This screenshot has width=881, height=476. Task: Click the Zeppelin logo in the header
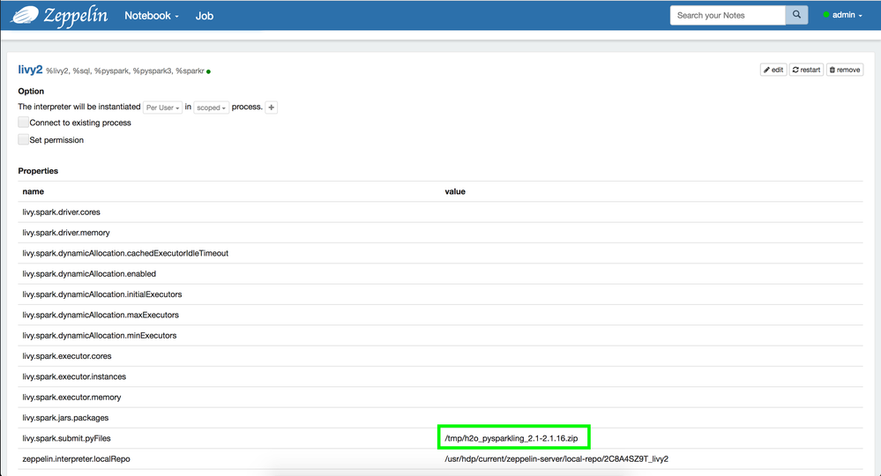[x=59, y=16]
